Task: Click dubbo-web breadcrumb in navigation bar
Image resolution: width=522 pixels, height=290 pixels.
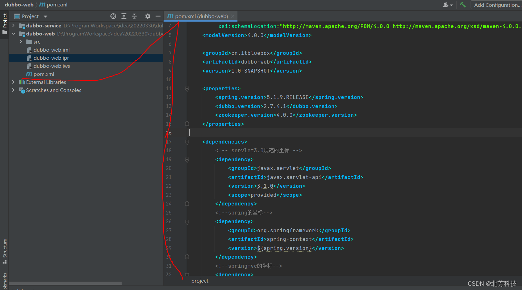Action: coord(19,5)
